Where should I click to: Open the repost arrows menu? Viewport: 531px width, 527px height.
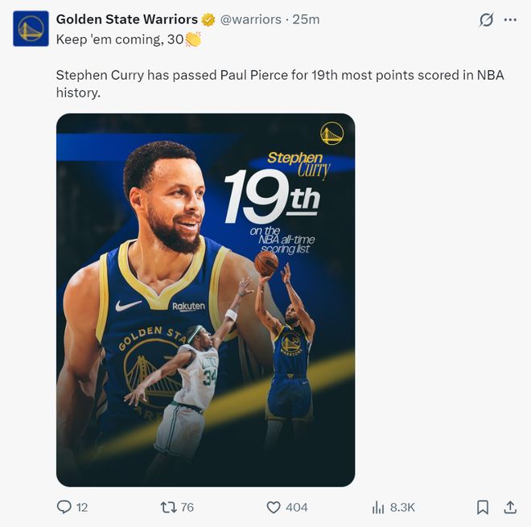[168, 507]
